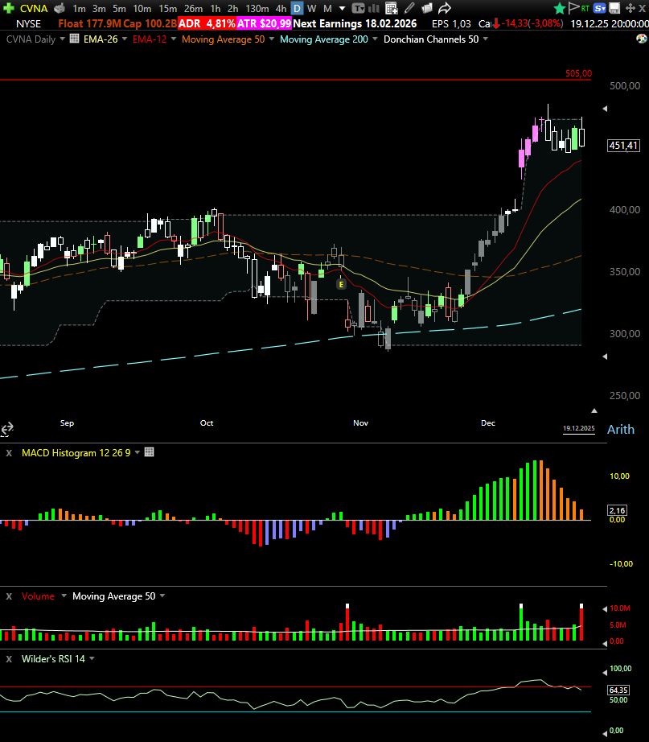The width and height of the screenshot is (649, 742).
Task: Click the 451,41 current price label
Action: pyautogui.click(x=623, y=146)
